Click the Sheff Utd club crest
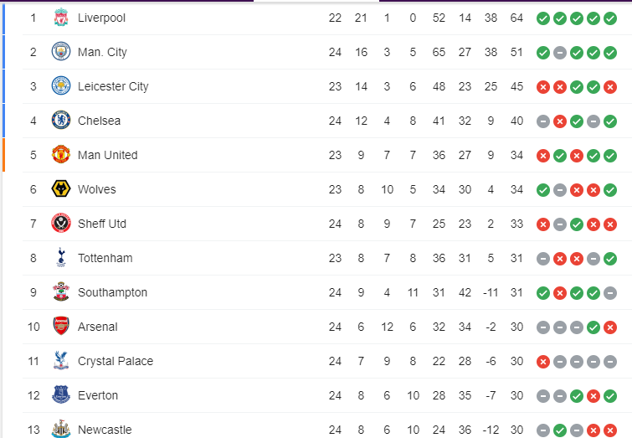The width and height of the screenshot is (632, 438). click(x=60, y=224)
